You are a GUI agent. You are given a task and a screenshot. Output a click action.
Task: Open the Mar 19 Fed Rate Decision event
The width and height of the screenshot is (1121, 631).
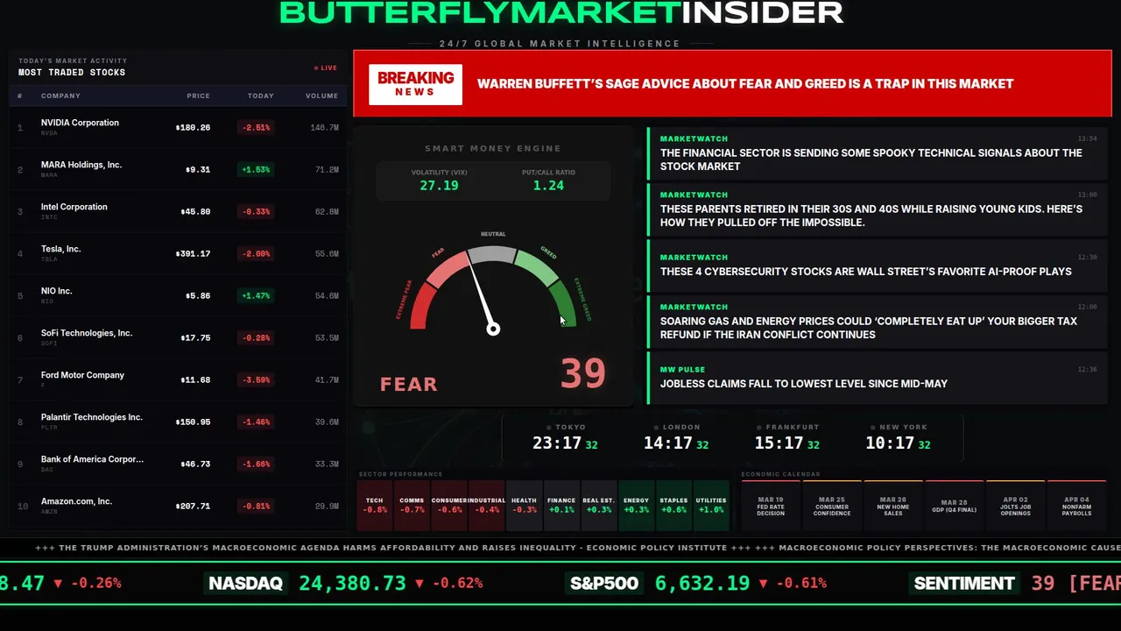pyautogui.click(x=771, y=506)
